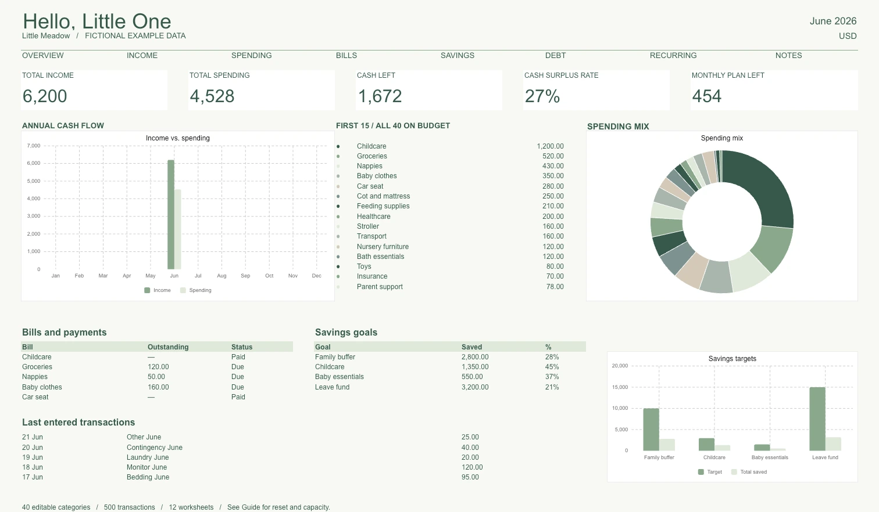Click the Income legend swatch
The height and width of the screenshot is (512, 879).
147,290
